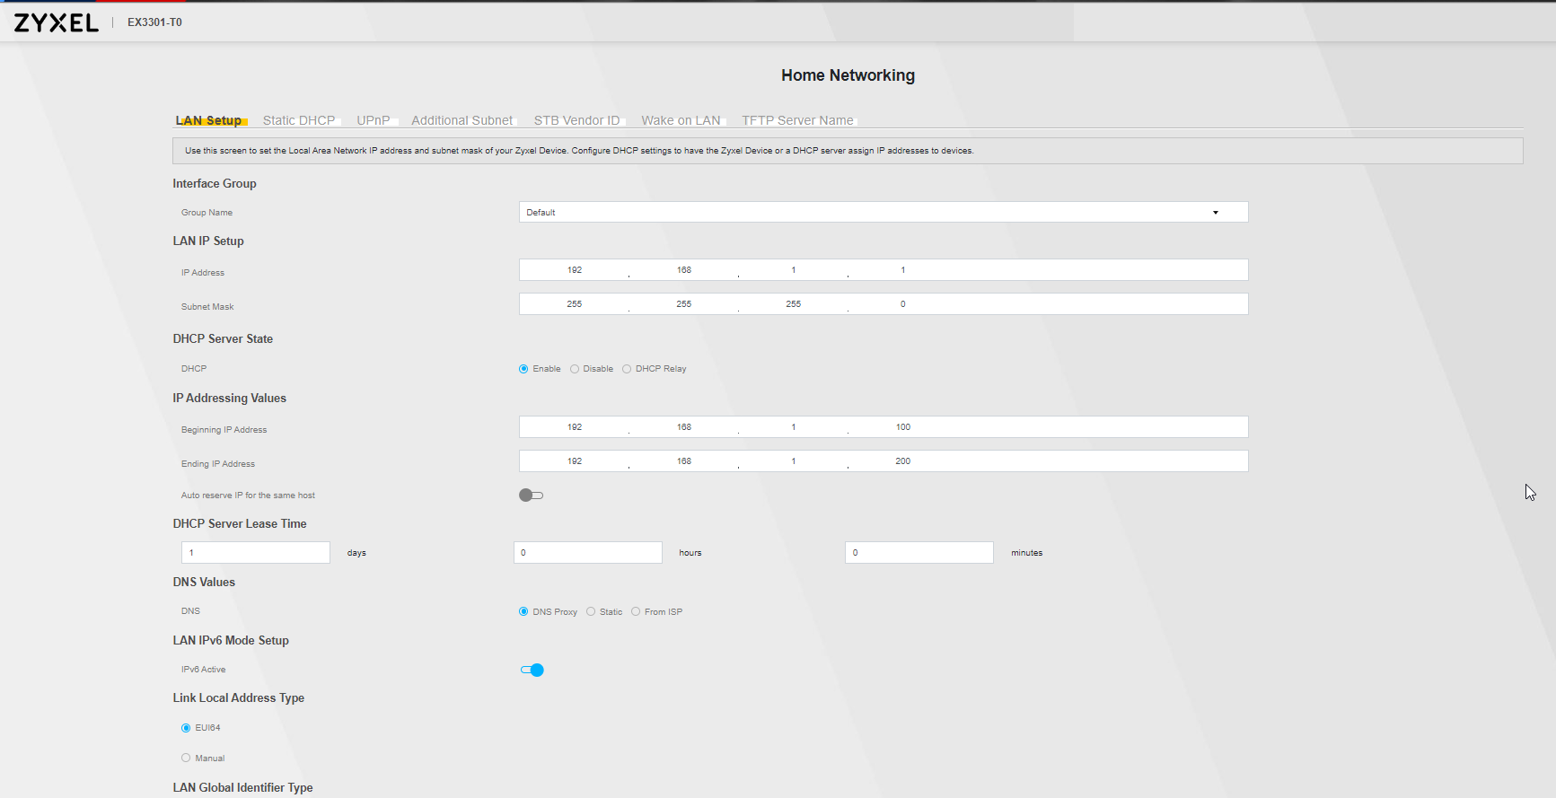
Task: Choose the DHCP Relay radio option
Action: 627,369
